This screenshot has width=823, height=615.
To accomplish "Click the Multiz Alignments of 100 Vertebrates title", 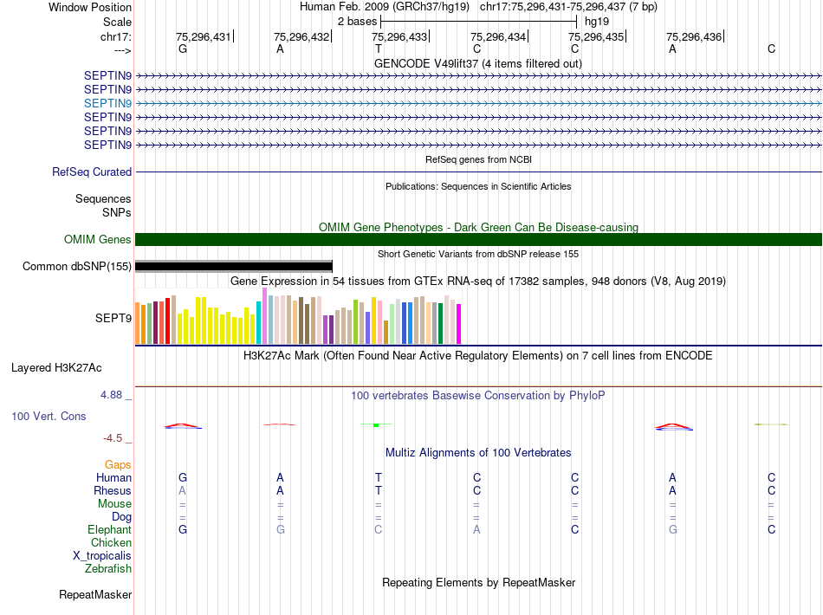I will [478, 452].
